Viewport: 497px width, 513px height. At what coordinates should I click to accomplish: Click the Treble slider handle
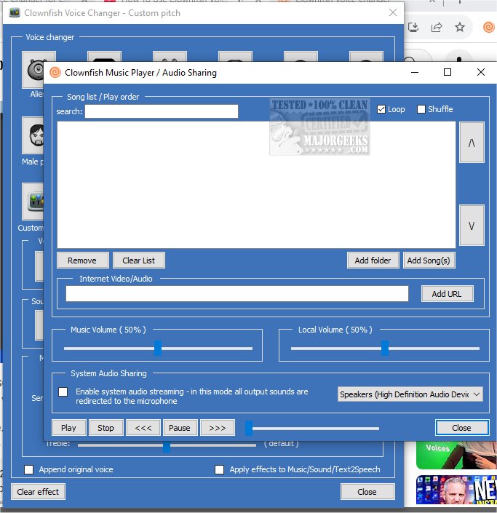[167, 446]
